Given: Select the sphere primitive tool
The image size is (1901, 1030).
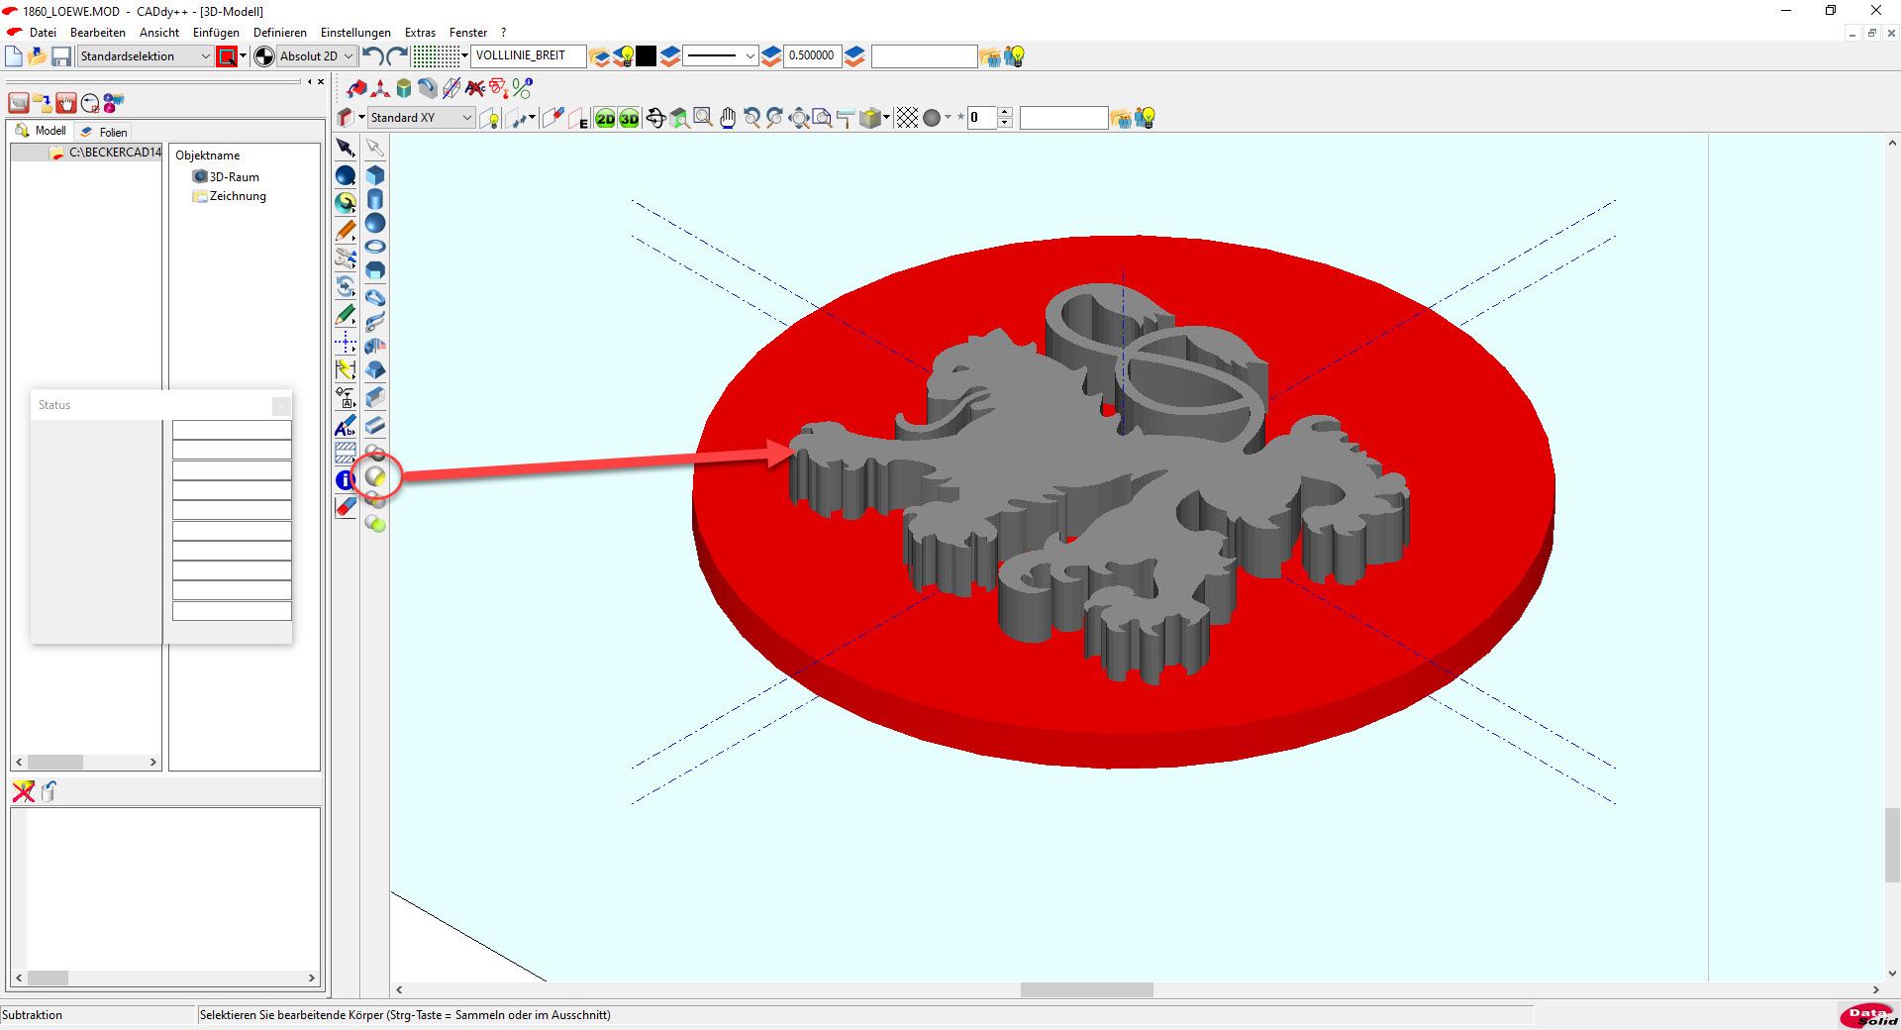Looking at the screenshot, I should pos(375,224).
